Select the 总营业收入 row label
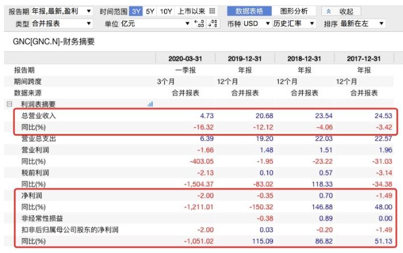The image size is (403, 253). (39, 116)
